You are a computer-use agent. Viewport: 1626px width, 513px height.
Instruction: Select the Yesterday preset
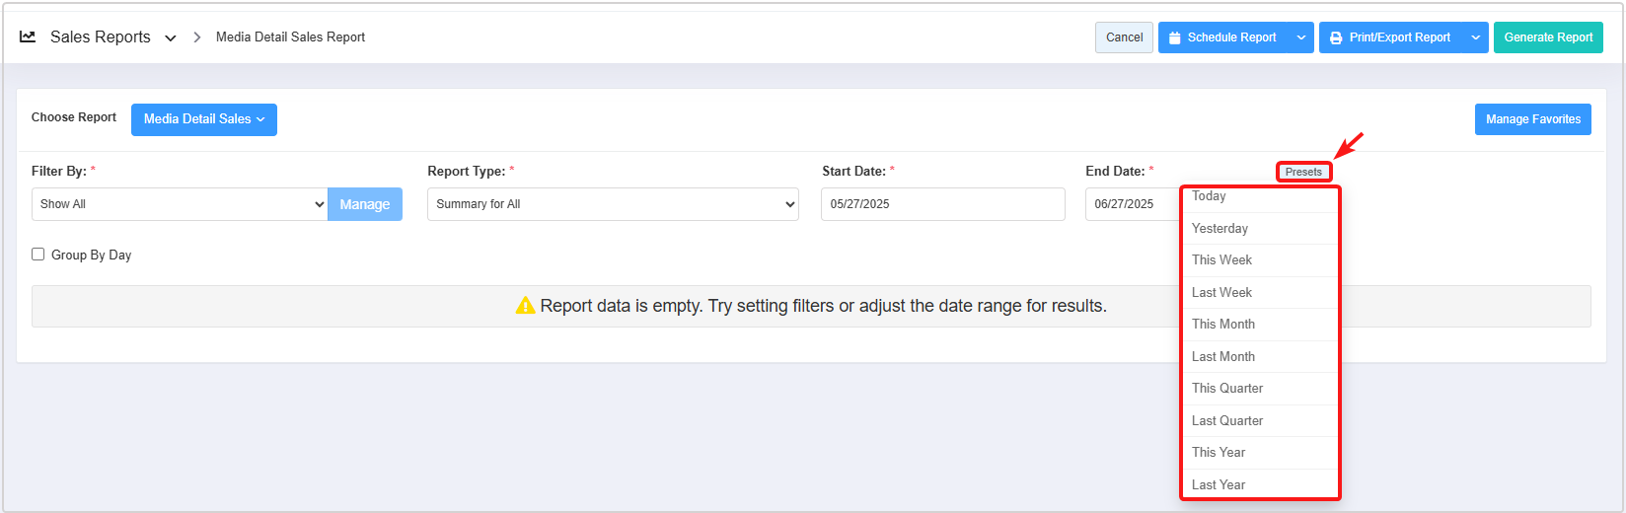(x=1219, y=229)
